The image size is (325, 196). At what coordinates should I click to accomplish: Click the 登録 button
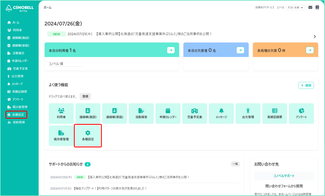click(x=85, y=96)
